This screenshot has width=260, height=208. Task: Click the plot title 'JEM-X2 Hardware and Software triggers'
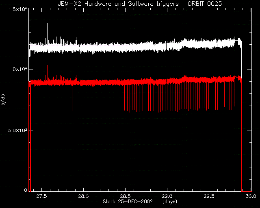[118, 4]
